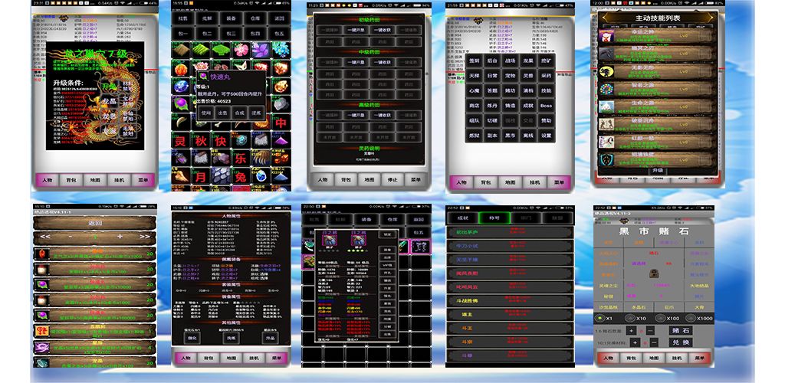
Task: Select the colorful beads skill icon
Action: pyautogui.click(x=606, y=89)
